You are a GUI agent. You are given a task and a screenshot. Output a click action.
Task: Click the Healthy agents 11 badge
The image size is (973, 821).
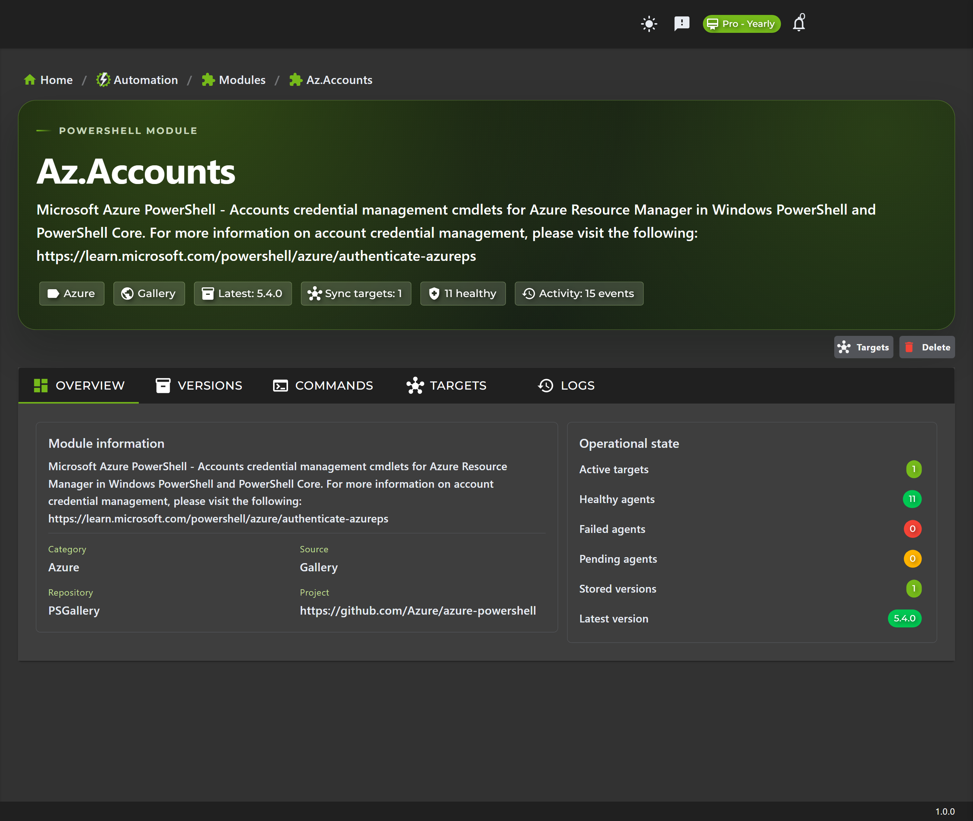912,499
